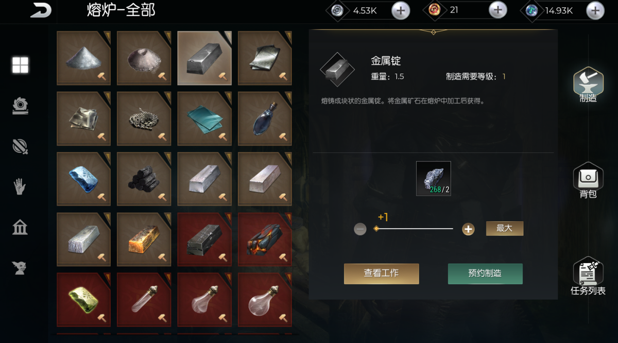Select the all-categories grid icon in sidebar
The height and width of the screenshot is (343, 618).
tap(21, 65)
